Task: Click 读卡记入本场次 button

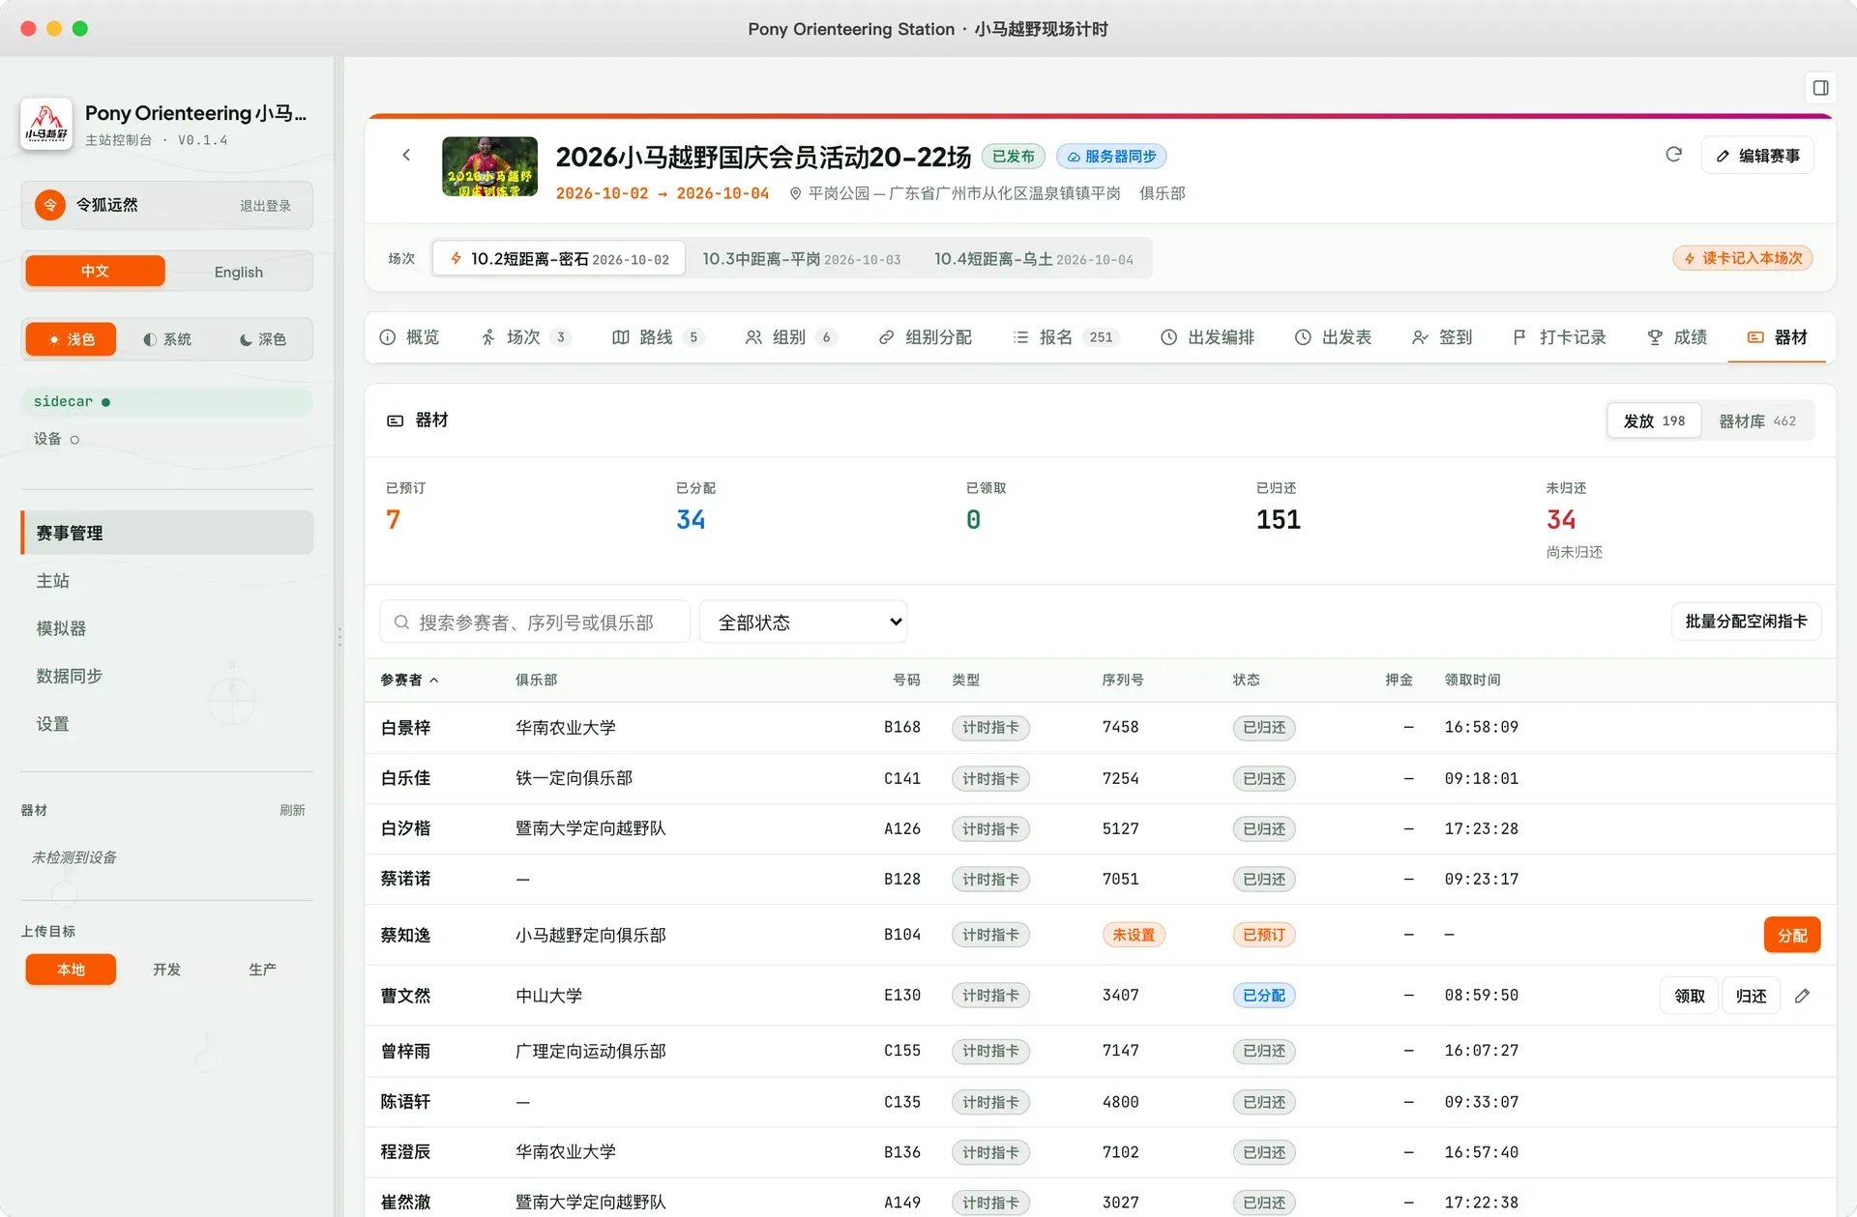Action: [1743, 258]
